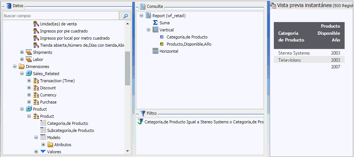Select the Horizontal label in Consulta

(169, 51)
